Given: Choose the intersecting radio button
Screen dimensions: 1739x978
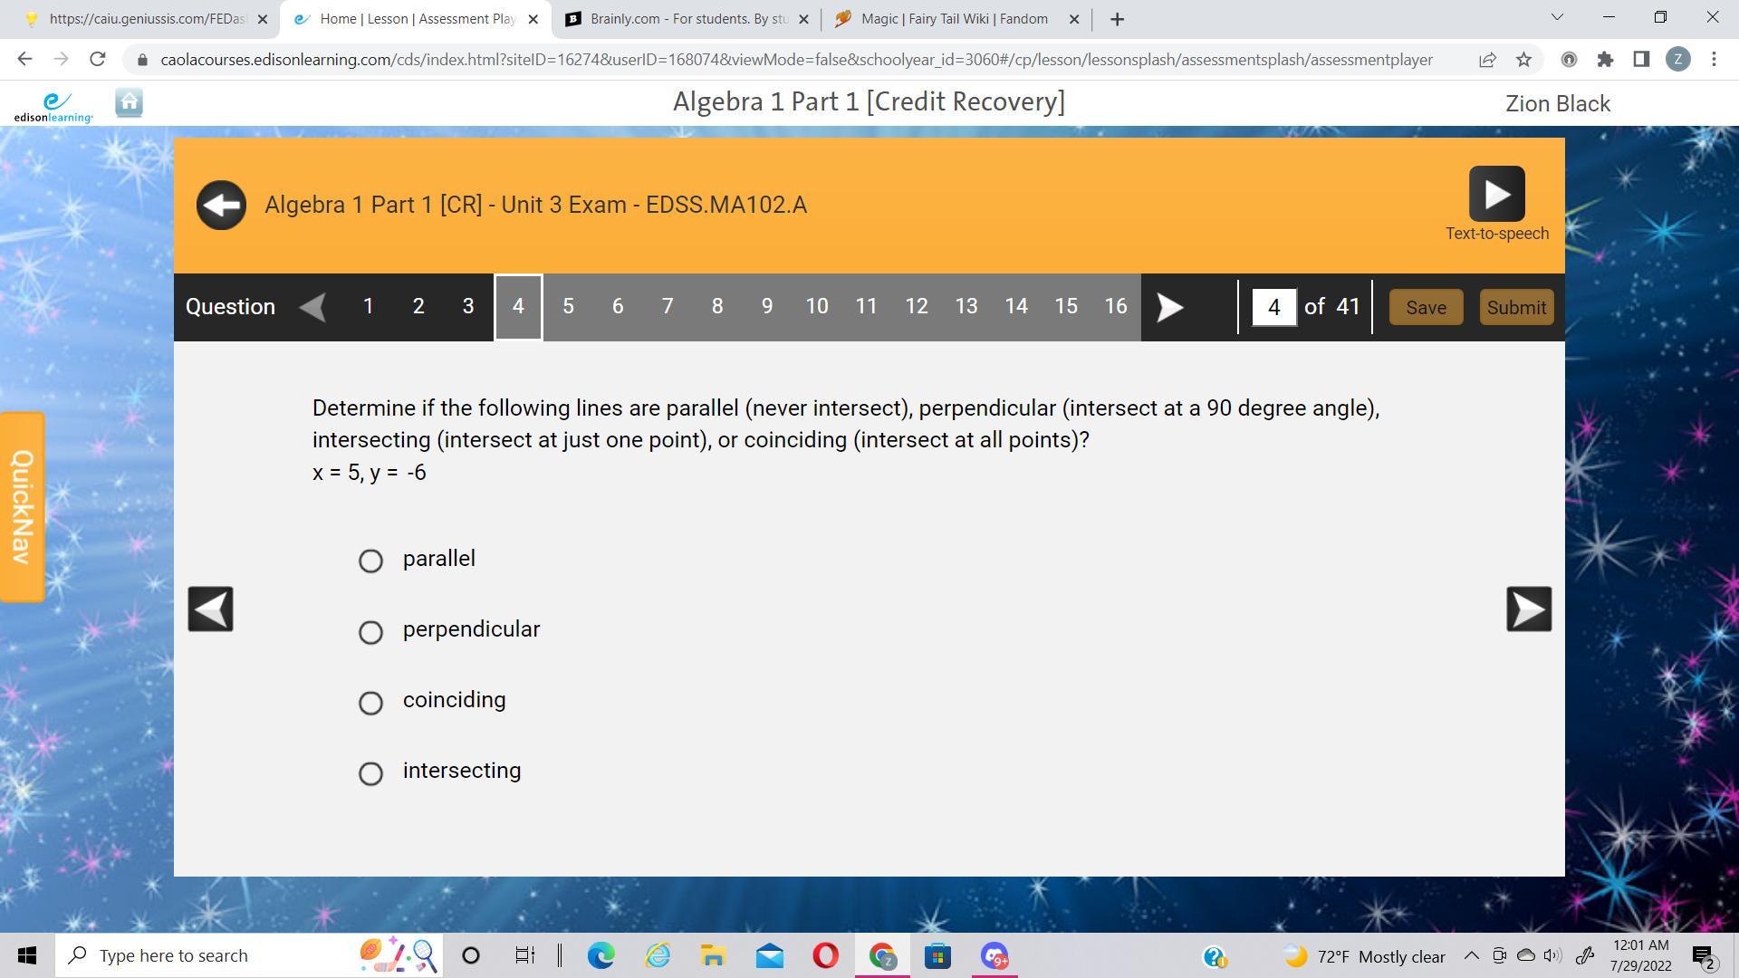Looking at the screenshot, I should point(370,772).
